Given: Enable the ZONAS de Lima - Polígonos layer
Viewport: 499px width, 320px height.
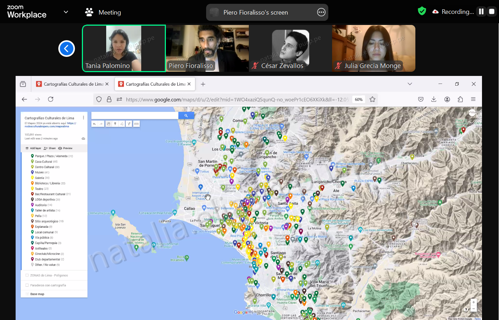Looking at the screenshot, I should tap(27, 275).
